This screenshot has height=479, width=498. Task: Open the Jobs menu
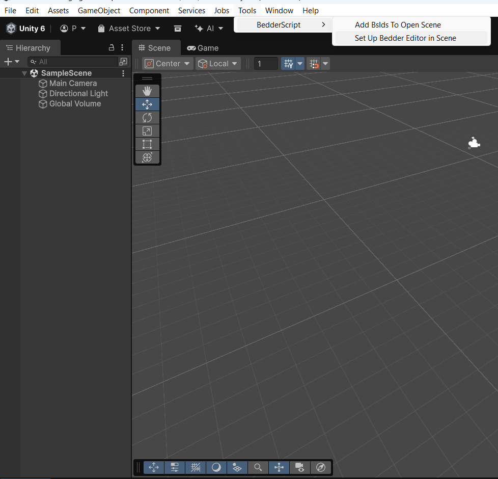pyautogui.click(x=222, y=11)
